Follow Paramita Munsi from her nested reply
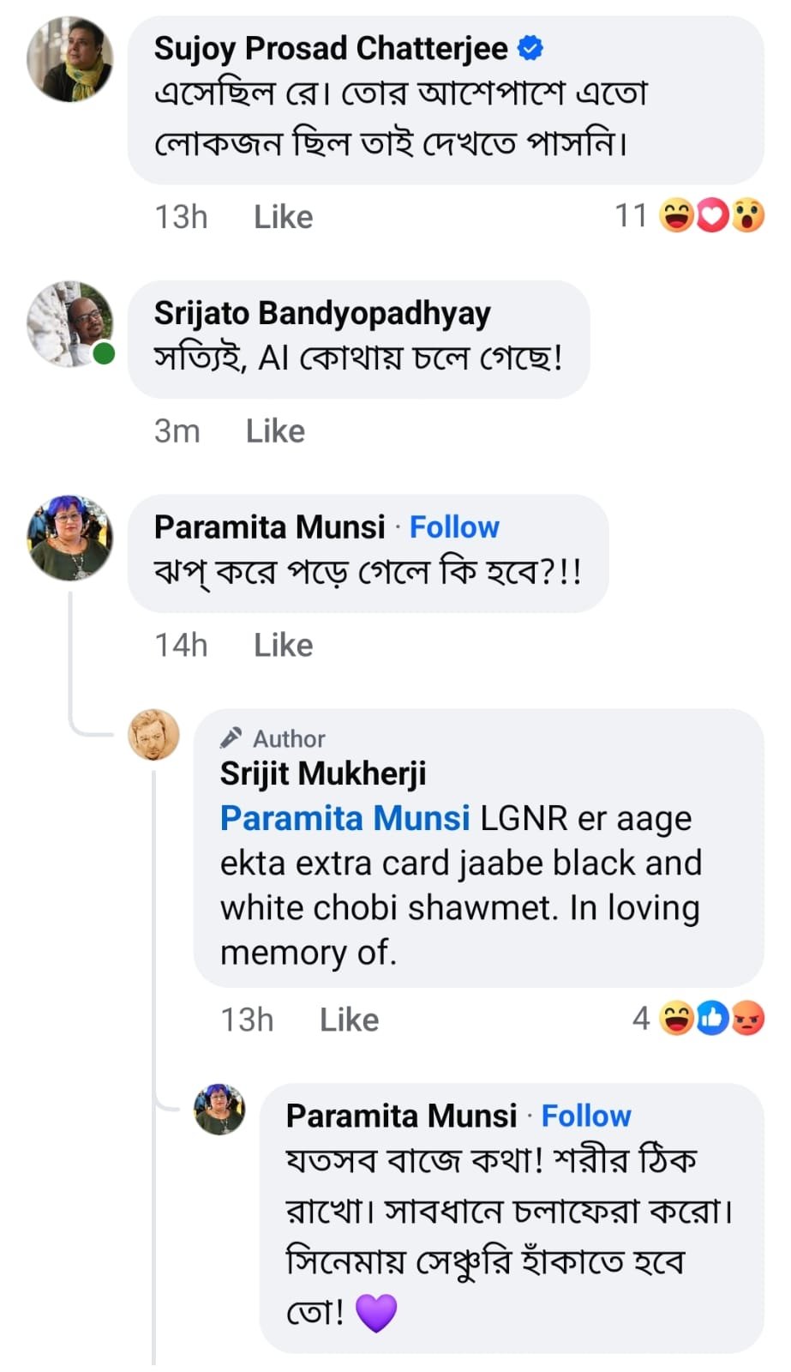The image size is (791, 1372). pos(586,1116)
